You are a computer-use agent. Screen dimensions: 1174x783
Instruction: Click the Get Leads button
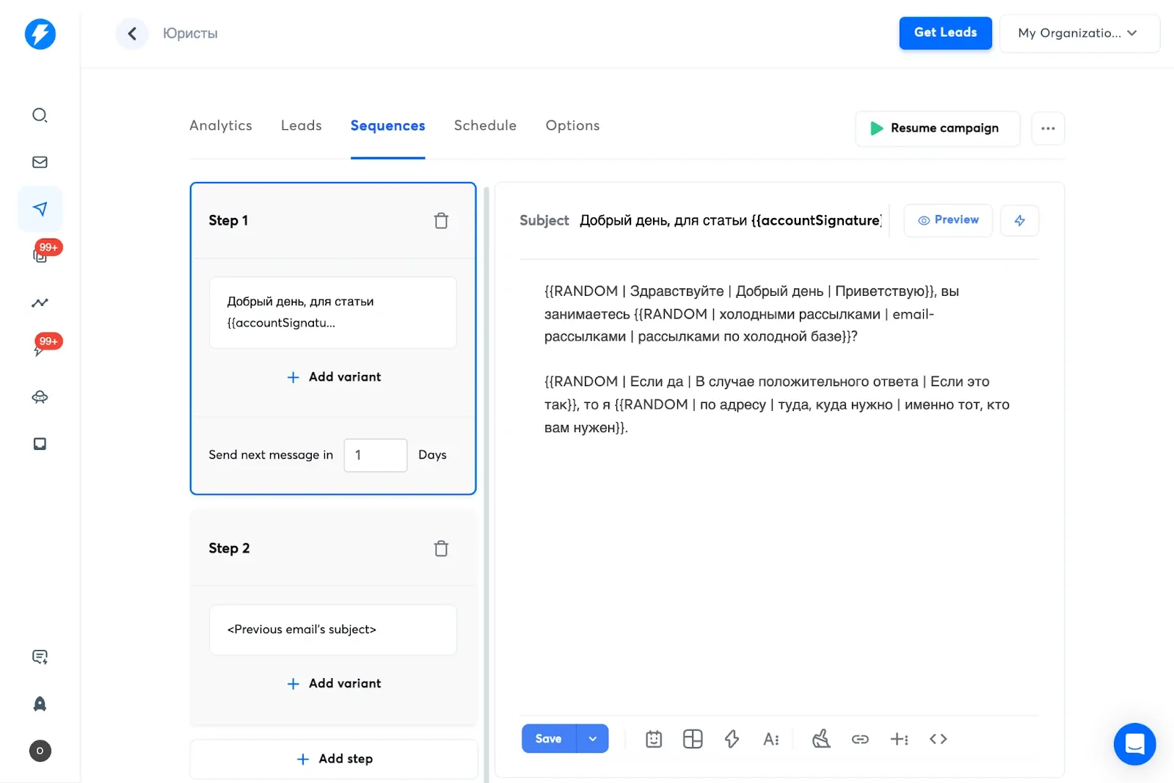click(x=945, y=33)
